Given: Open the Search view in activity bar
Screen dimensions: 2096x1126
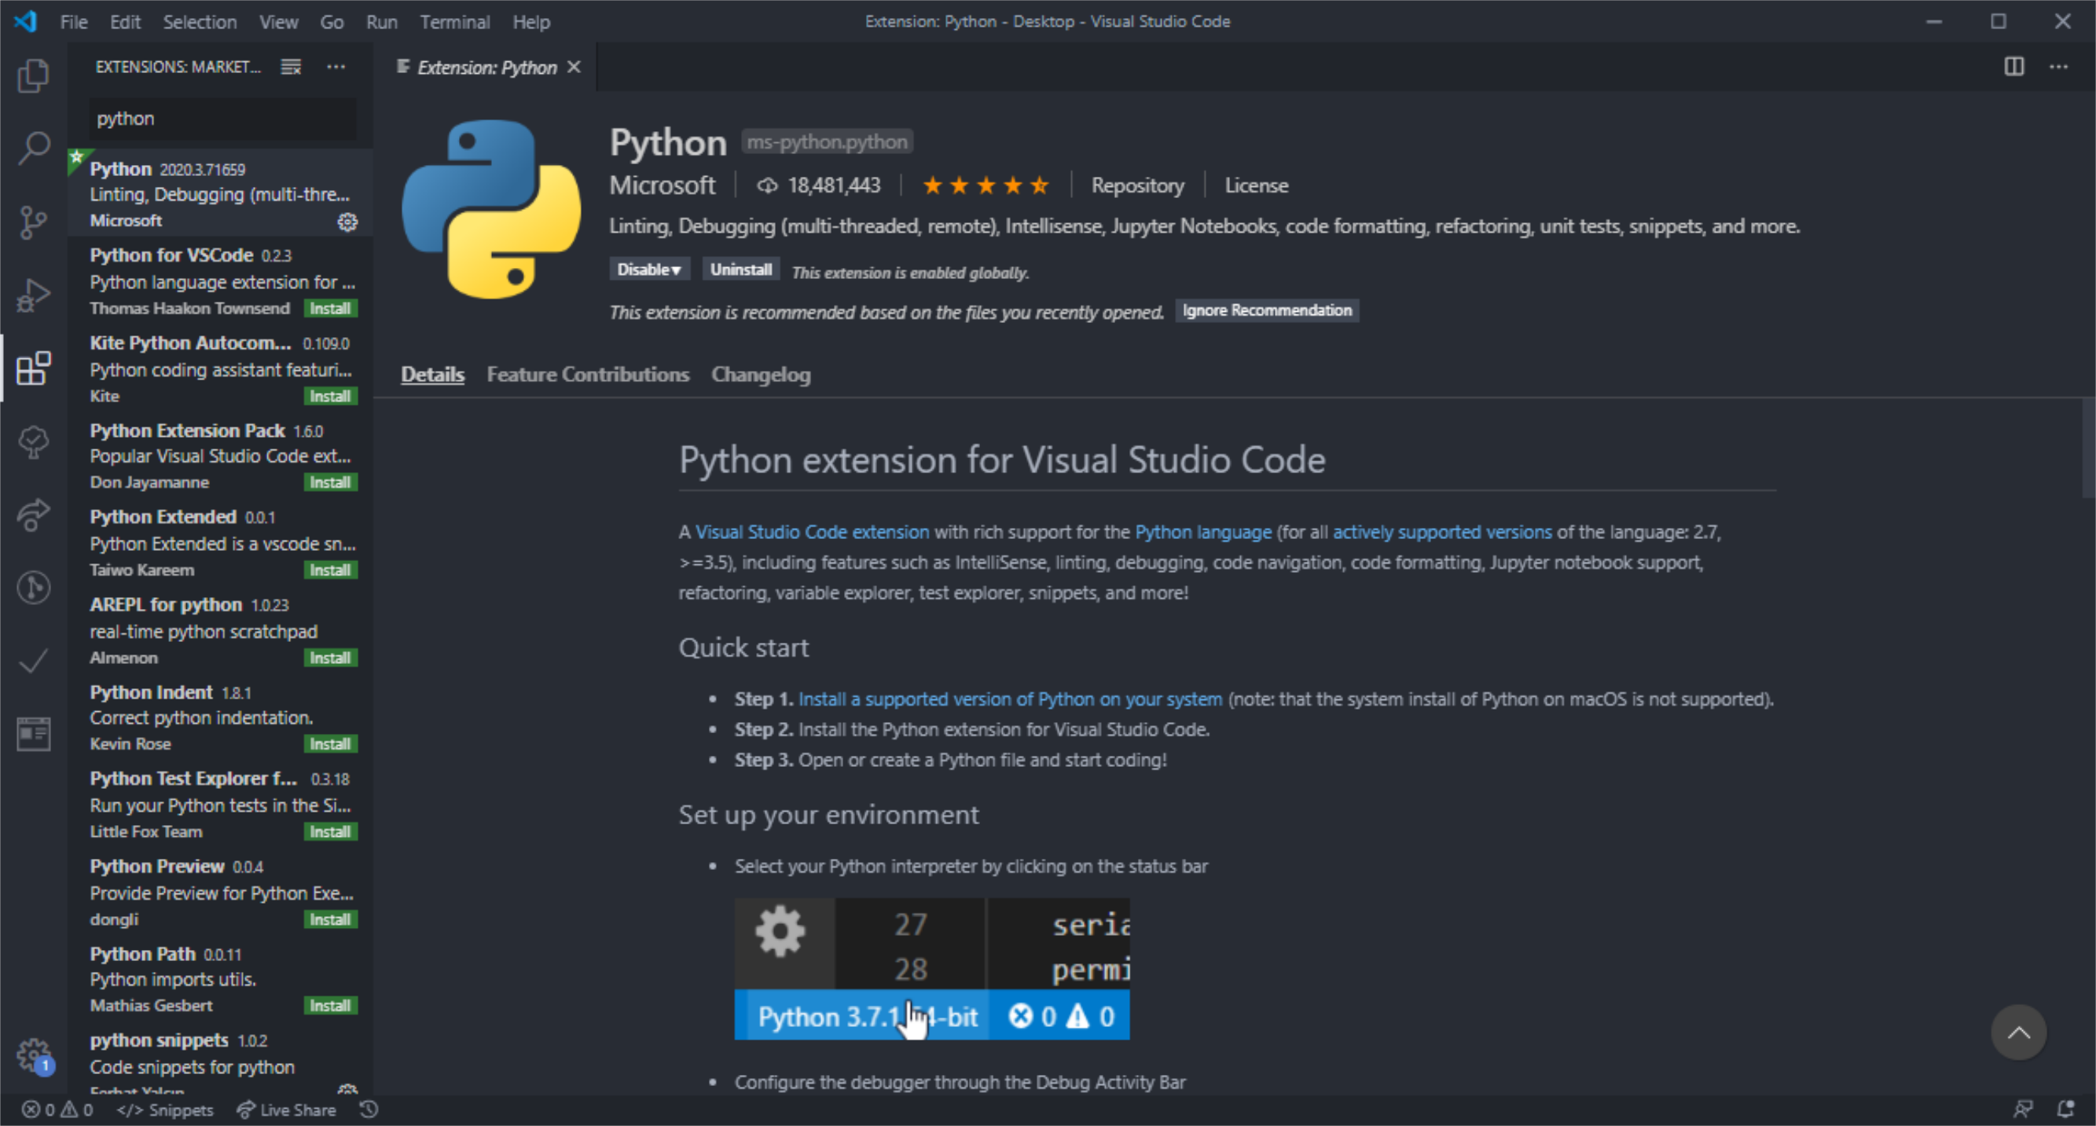Looking at the screenshot, I should (x=33, y=148).
